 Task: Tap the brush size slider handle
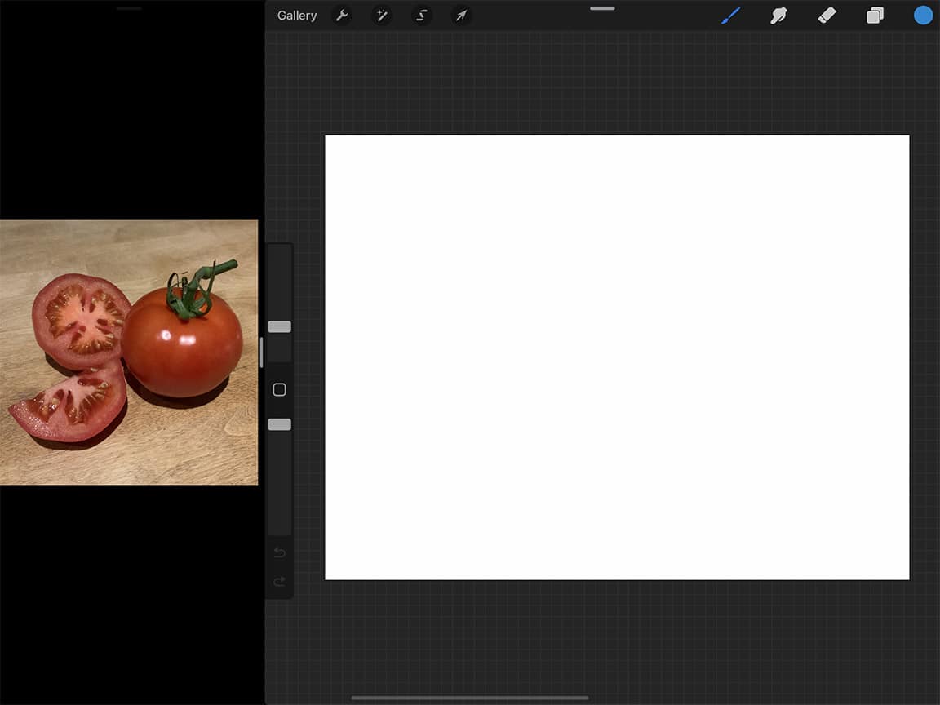[279, 326]
